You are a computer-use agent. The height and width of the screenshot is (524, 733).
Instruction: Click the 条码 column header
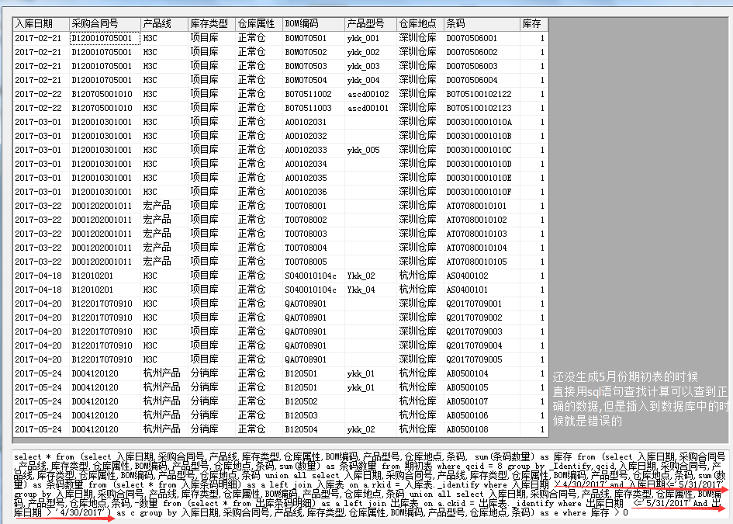pos(482,24)
